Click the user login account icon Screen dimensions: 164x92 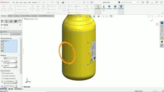click(143, 2)
